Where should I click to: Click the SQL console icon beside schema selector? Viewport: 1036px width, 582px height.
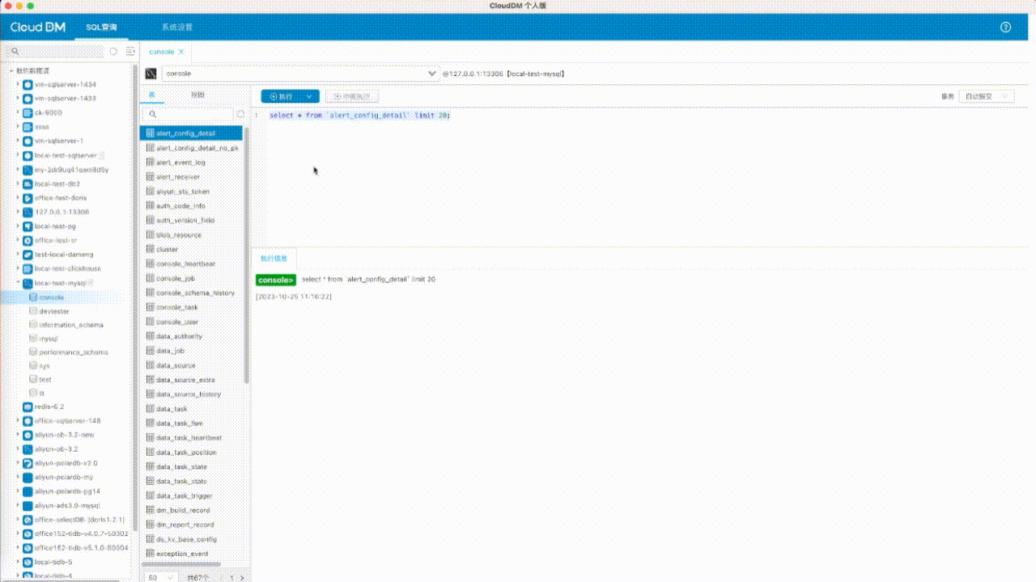tap(151, 74)
